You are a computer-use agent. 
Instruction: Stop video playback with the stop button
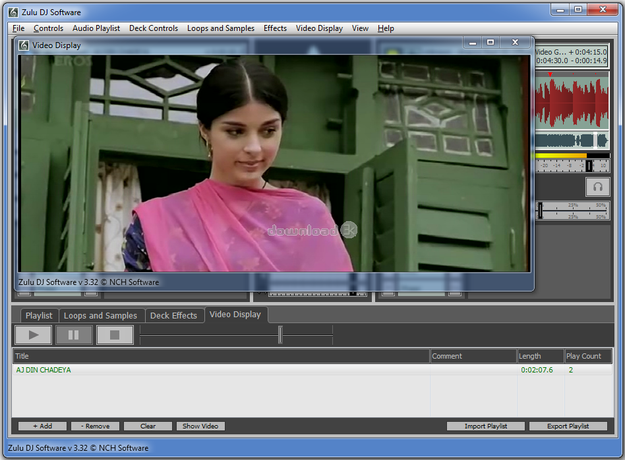click(x=115, y=335)
